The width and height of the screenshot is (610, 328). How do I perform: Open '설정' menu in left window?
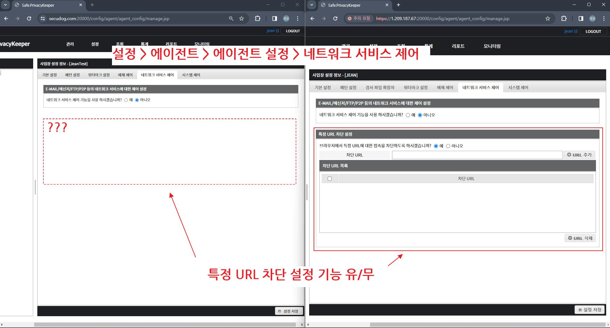point(95,44)
